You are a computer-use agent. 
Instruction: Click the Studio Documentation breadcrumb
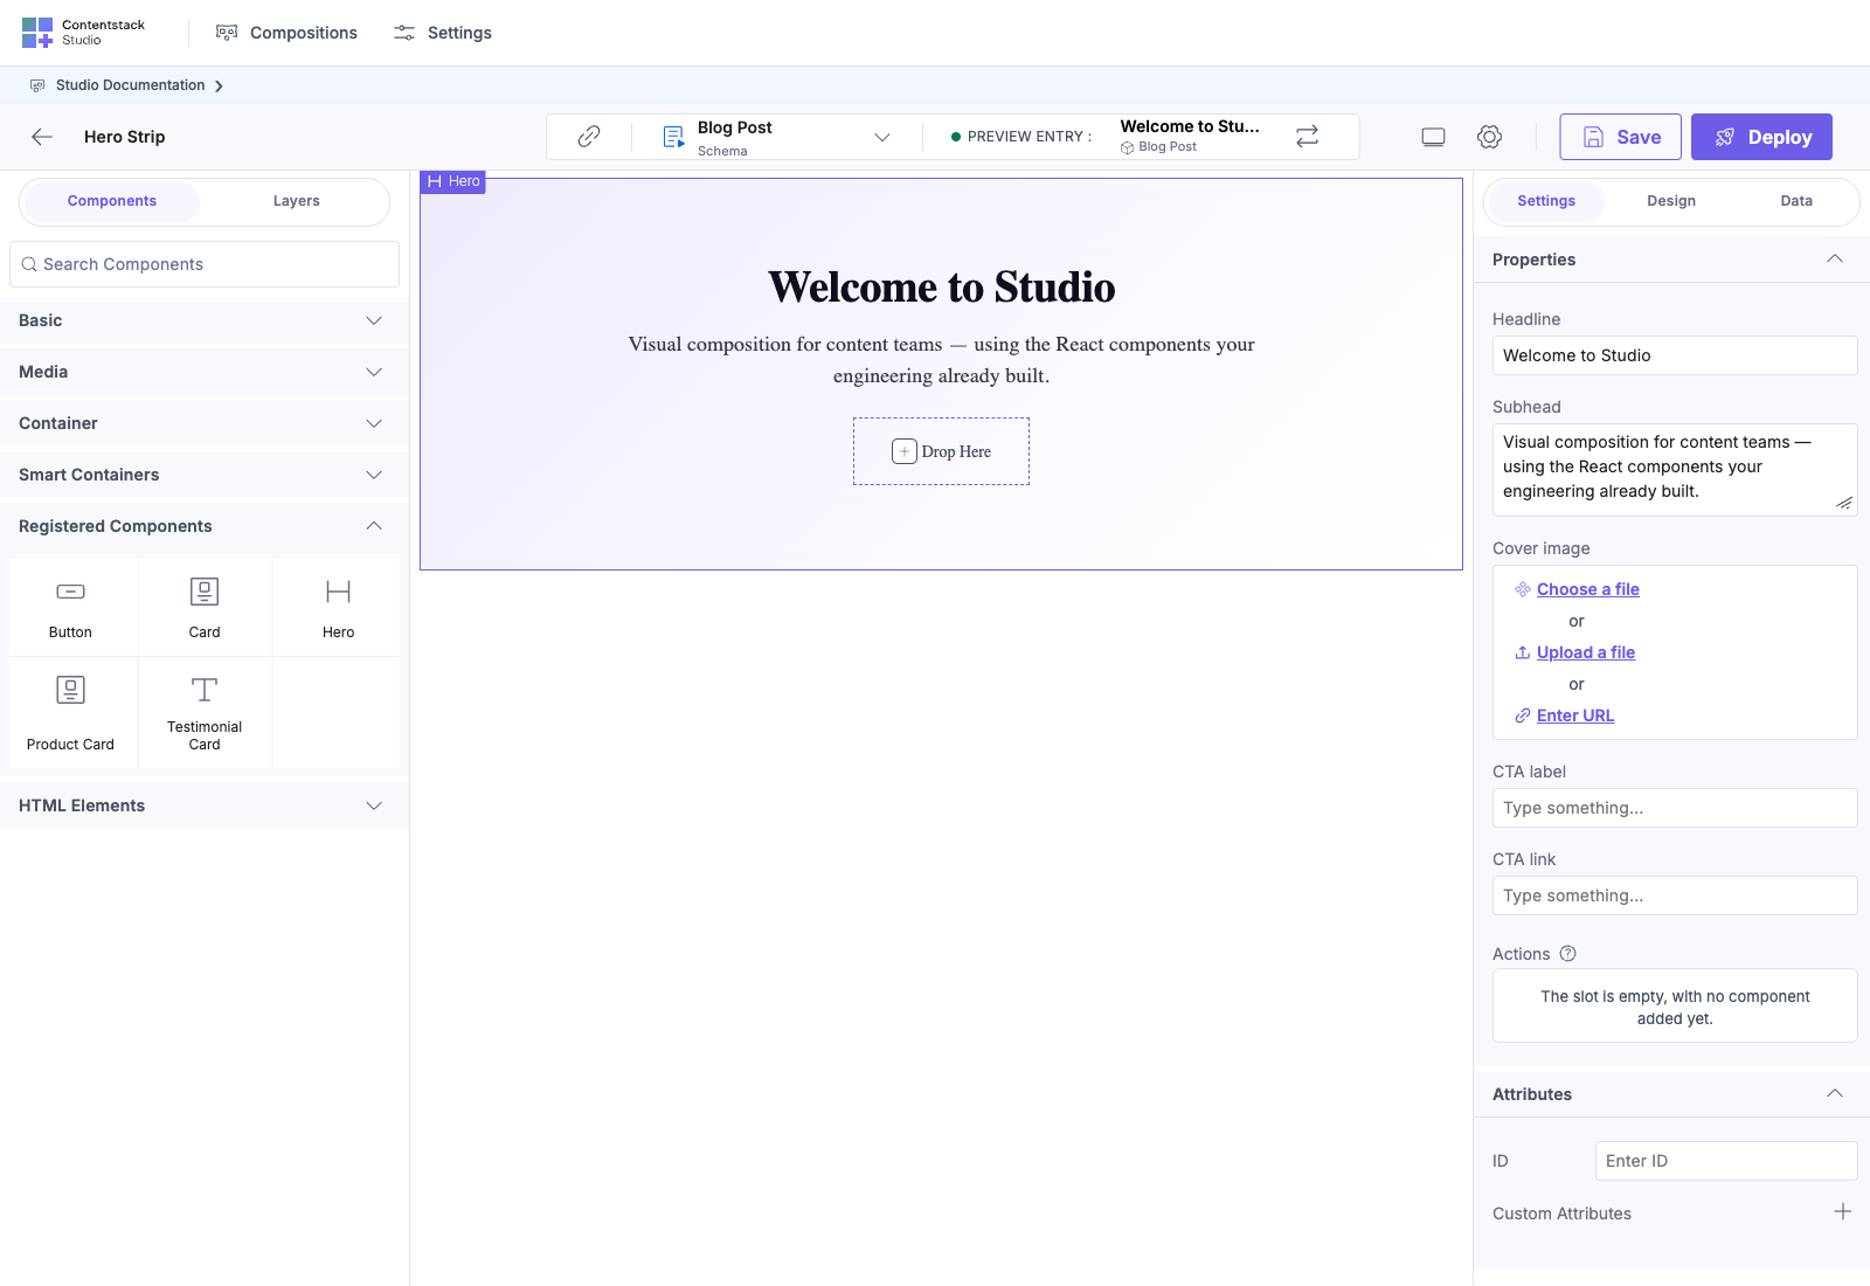click(130, 85)
